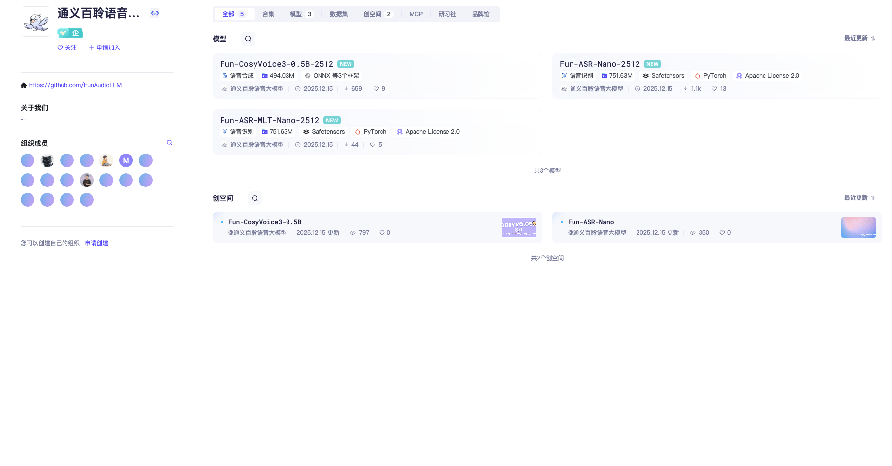Click the ONNX 等3个框架 tag

pos(332,76)
